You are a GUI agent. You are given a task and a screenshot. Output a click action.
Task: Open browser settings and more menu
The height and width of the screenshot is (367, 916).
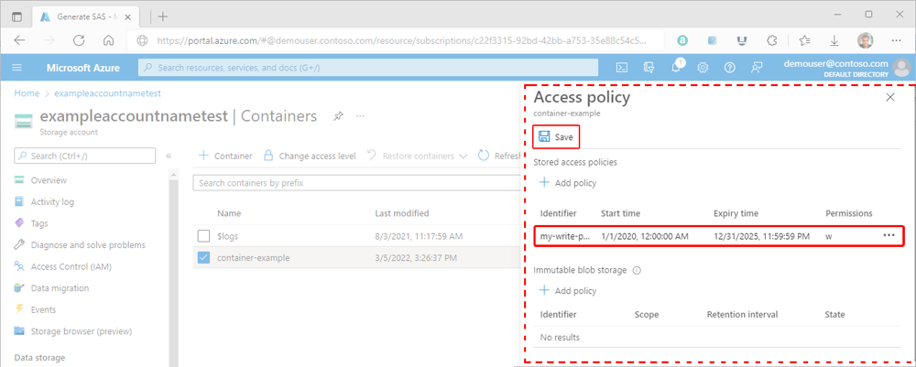(896, 40)
